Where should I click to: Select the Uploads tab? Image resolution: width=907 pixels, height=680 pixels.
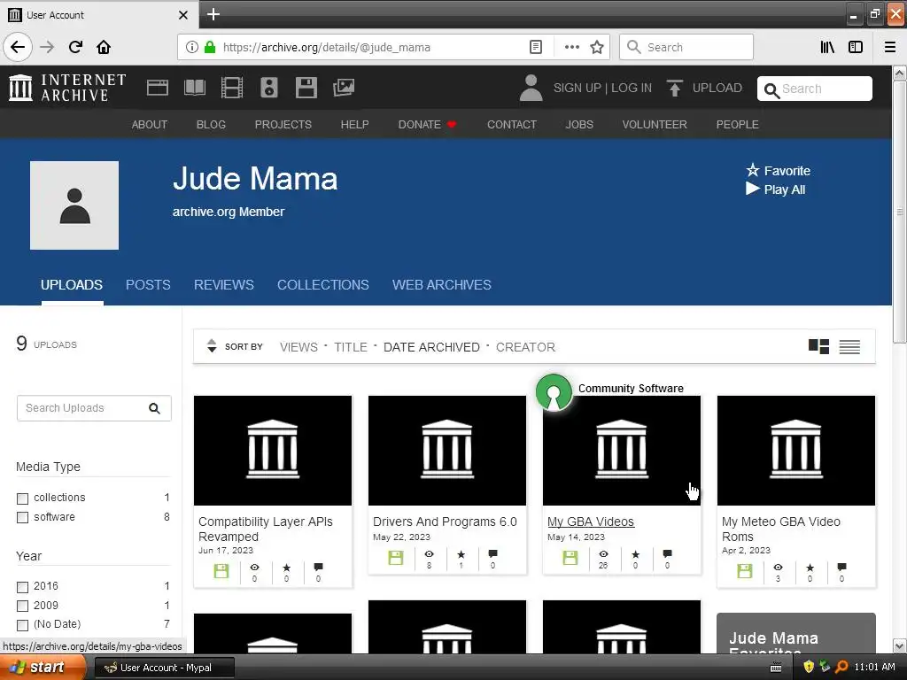[x=72, y=284]
